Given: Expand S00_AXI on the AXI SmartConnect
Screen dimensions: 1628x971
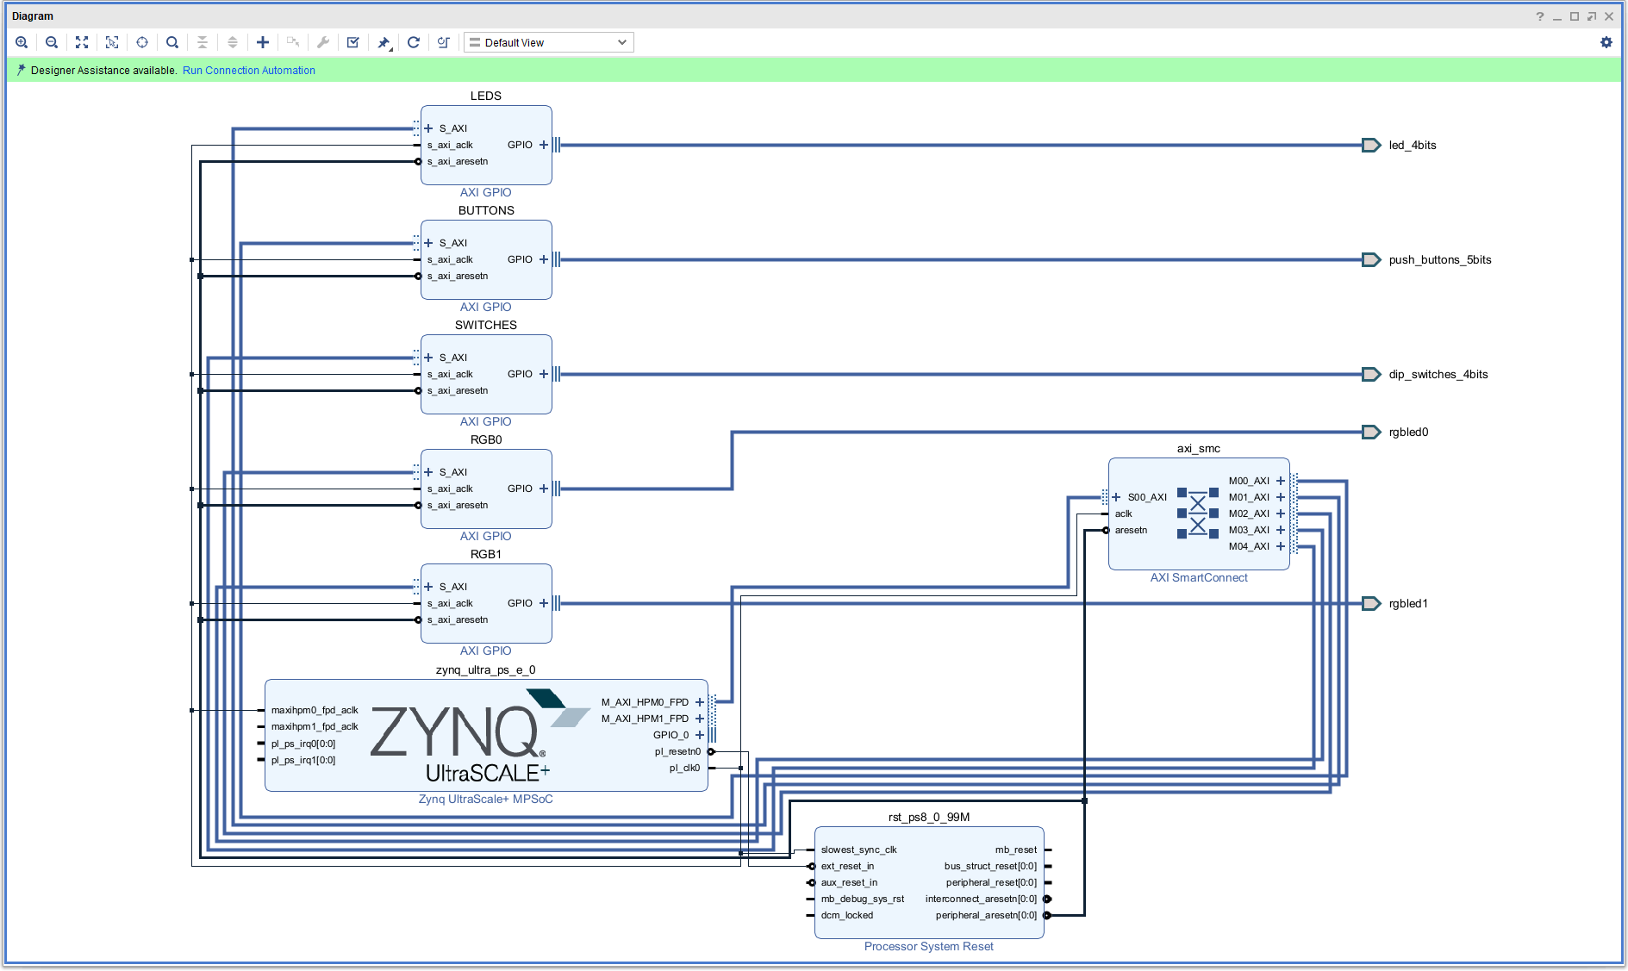Looking at the screenshot, I should [x=1116, y=497].
